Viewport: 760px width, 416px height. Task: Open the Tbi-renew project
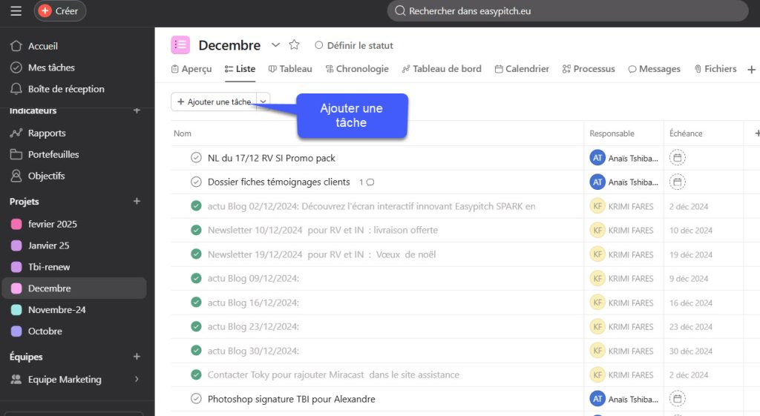(x=49, y=267)
